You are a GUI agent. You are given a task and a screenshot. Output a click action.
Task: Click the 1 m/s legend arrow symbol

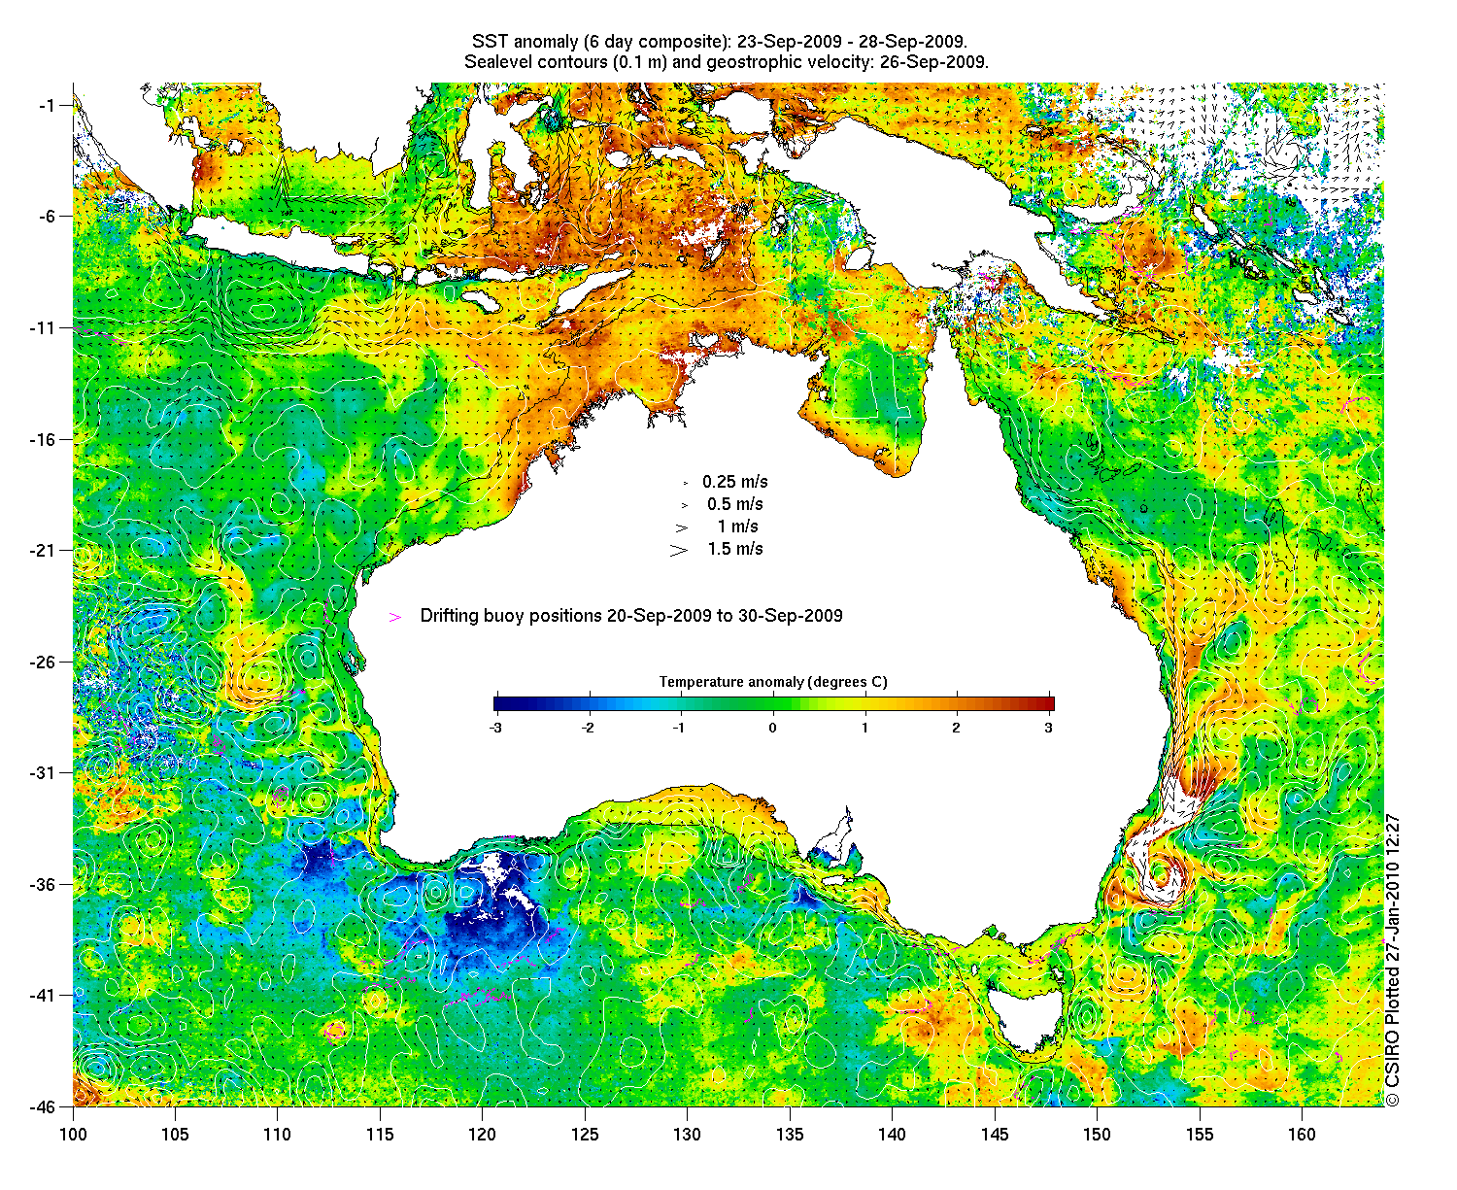click(681, 527)
